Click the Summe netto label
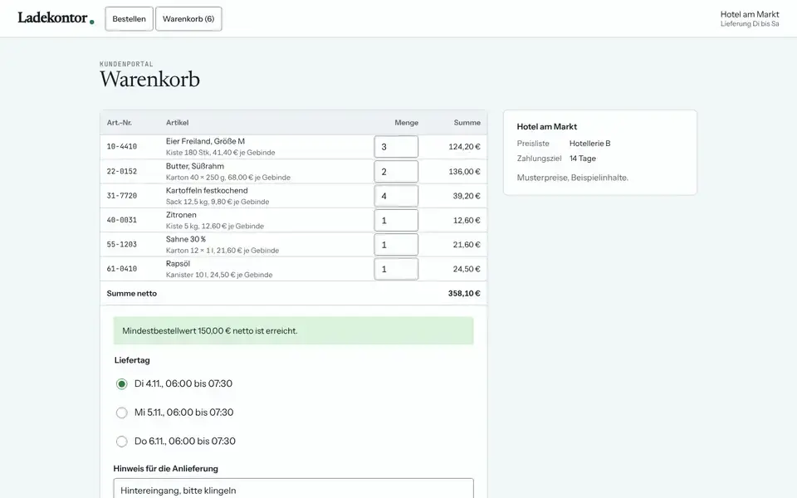This screenshot has height=498, width=797. coord(132,294)
